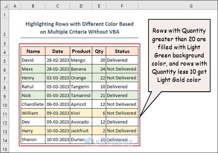Click the Name header cell

point(33,51)
